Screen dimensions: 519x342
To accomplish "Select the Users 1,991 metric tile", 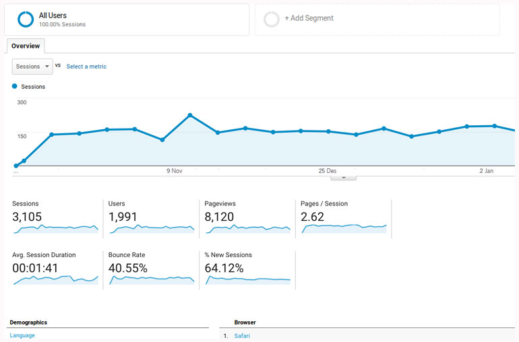I will click(x=151, y=217).
